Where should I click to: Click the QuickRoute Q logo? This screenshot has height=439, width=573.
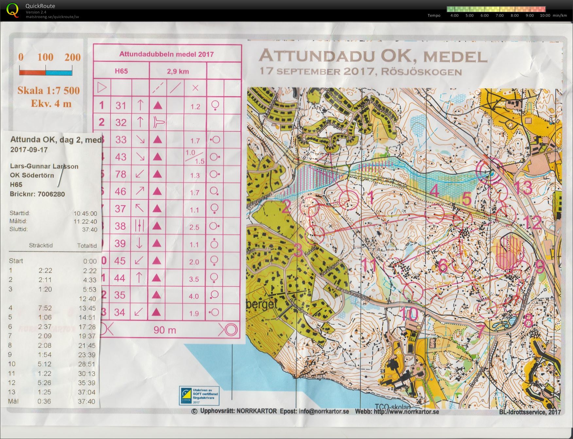(13, 10)
